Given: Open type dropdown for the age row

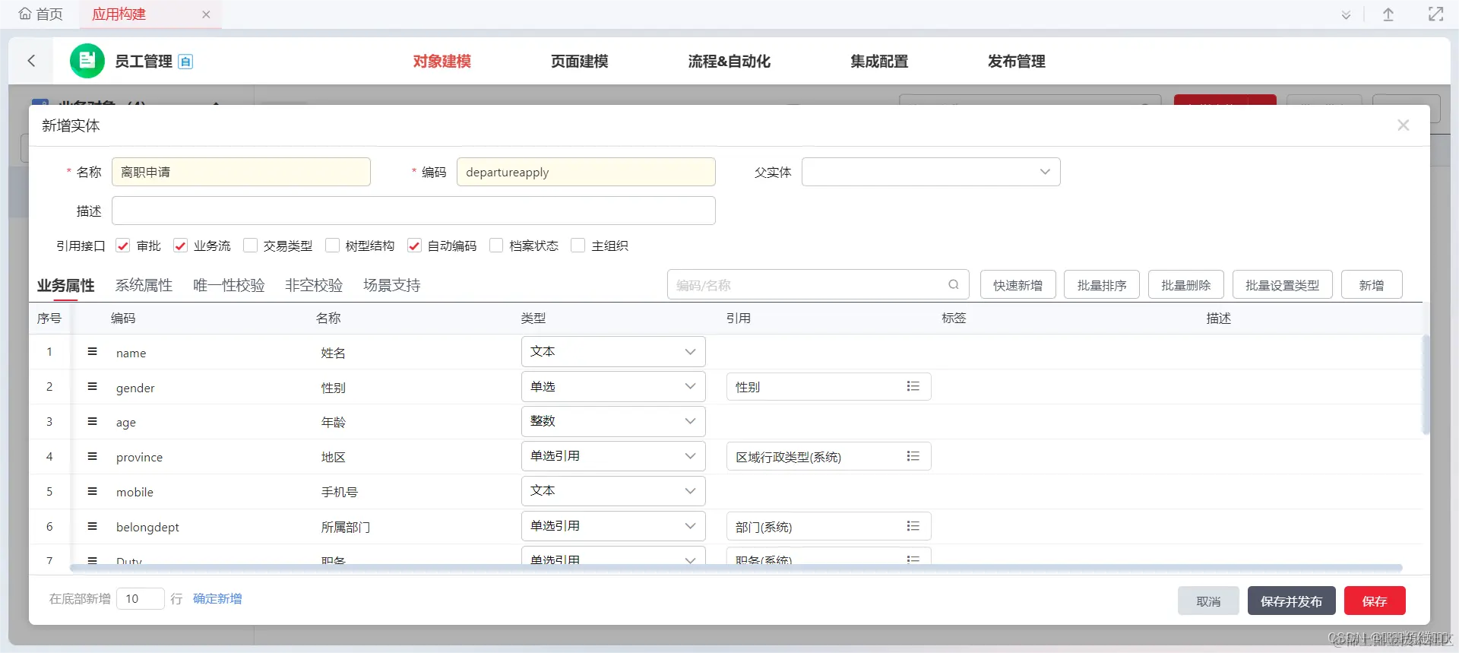Looking at the screenshot, I should [613, 421].
